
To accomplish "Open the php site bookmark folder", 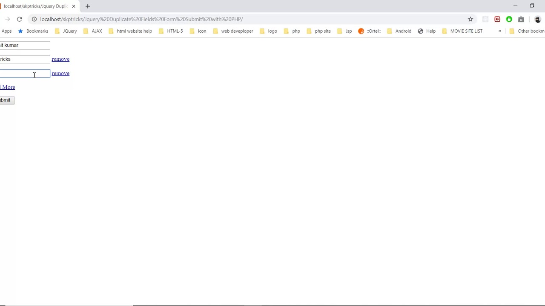I will coord(318,31).
